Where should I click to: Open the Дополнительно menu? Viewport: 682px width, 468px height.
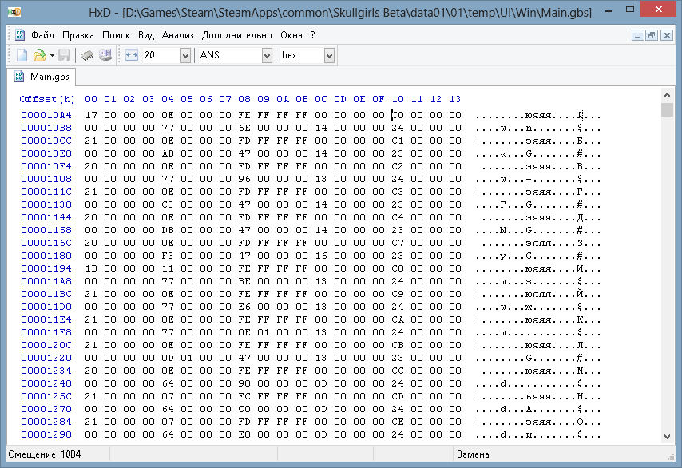[x=237, y=35]
